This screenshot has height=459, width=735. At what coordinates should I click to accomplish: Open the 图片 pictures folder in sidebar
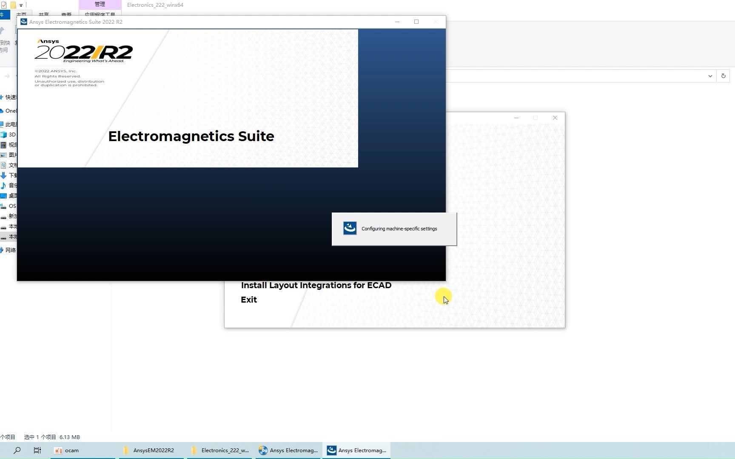click(x=9, y=155)
